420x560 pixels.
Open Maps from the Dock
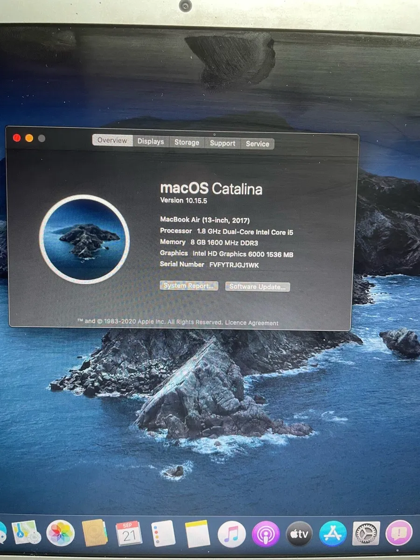(27, 533)
